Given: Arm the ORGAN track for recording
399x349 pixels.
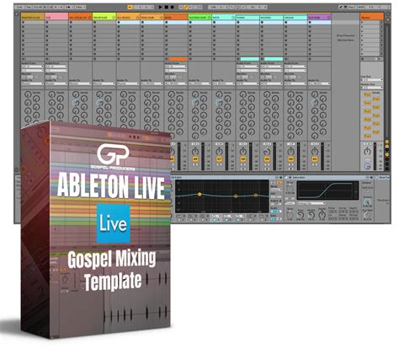Looking at the screenshot, I should tap(290, 169).
